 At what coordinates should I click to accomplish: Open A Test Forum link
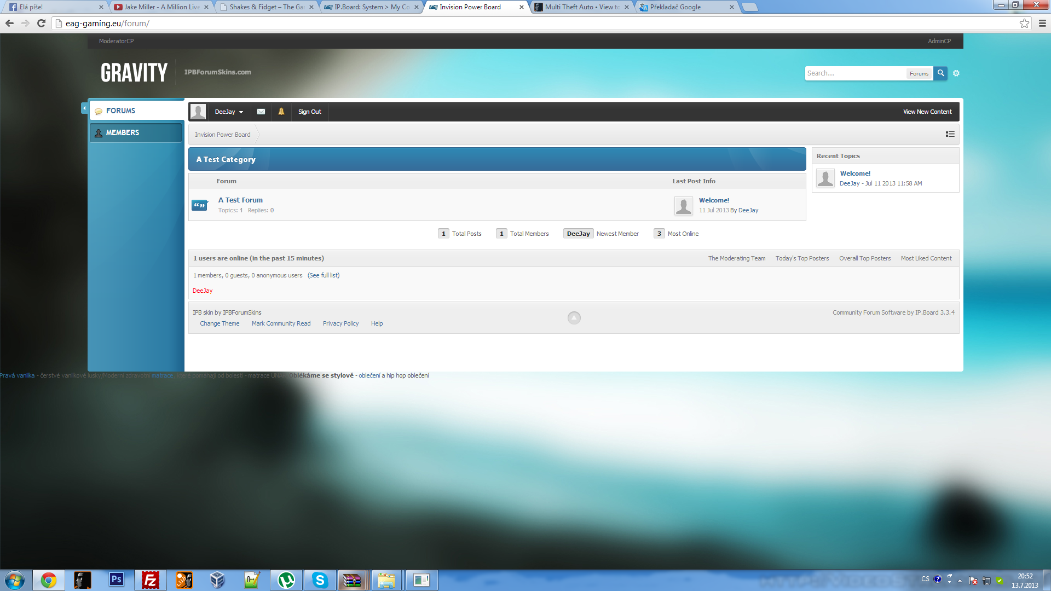240,200
